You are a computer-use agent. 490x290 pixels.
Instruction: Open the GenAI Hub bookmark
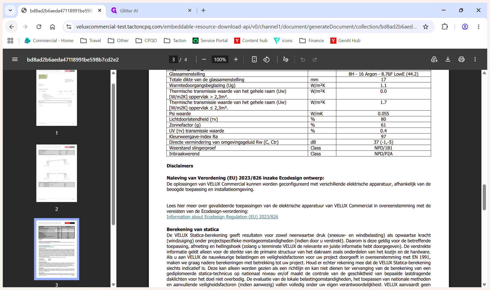345,41
